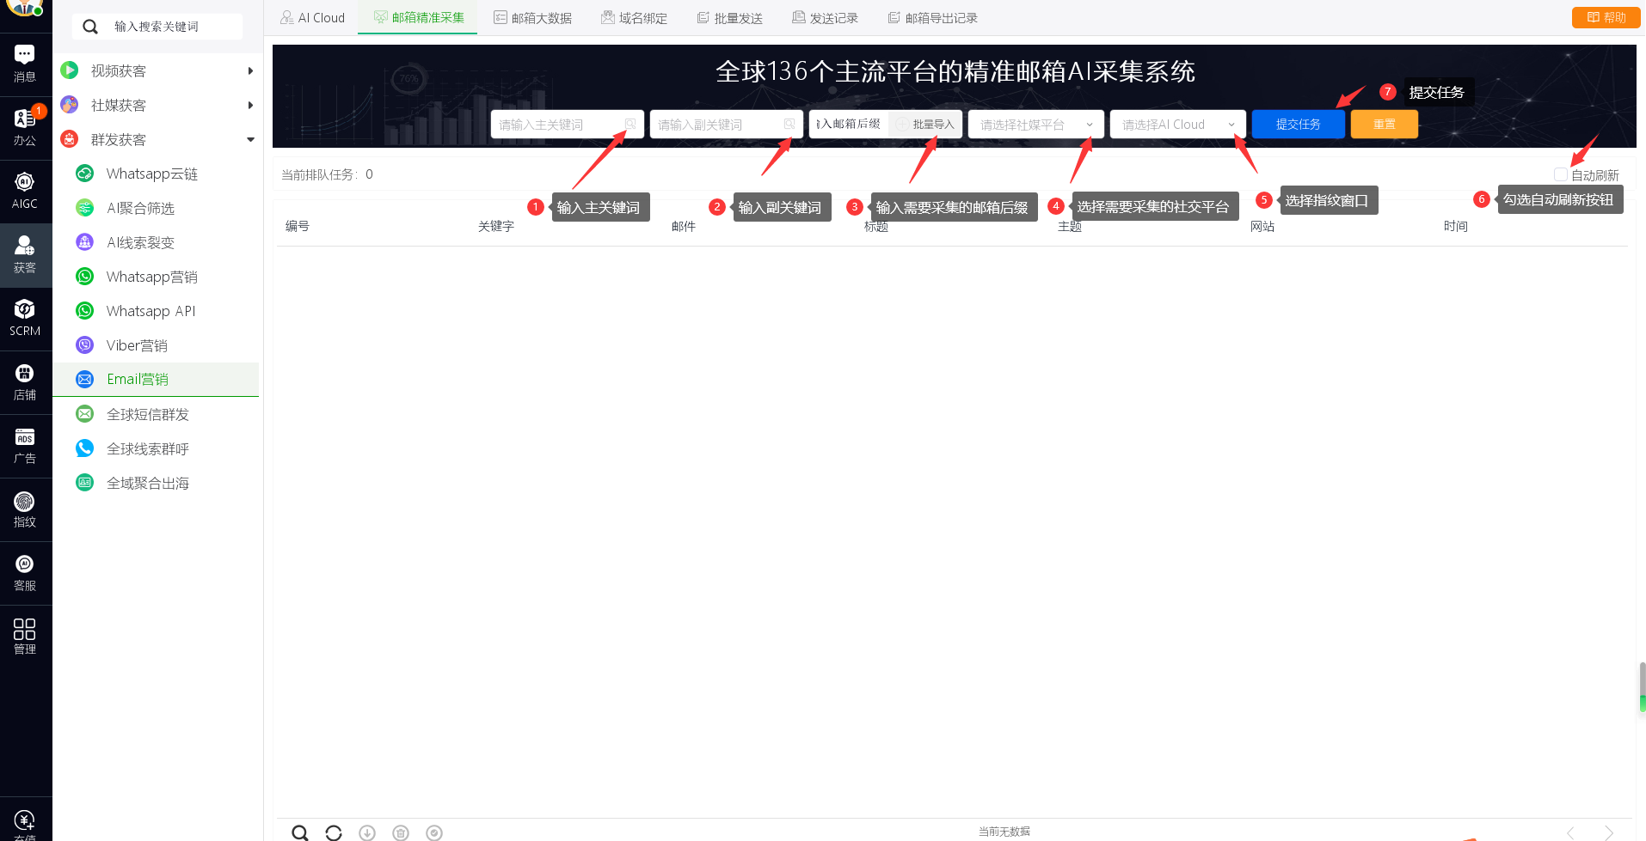Switch to the 邮箱大数据 tab
1646x841 pixels.
click(x=532, y=18)
